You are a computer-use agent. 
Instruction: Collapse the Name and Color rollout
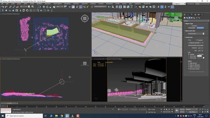[x=190, y=31]
